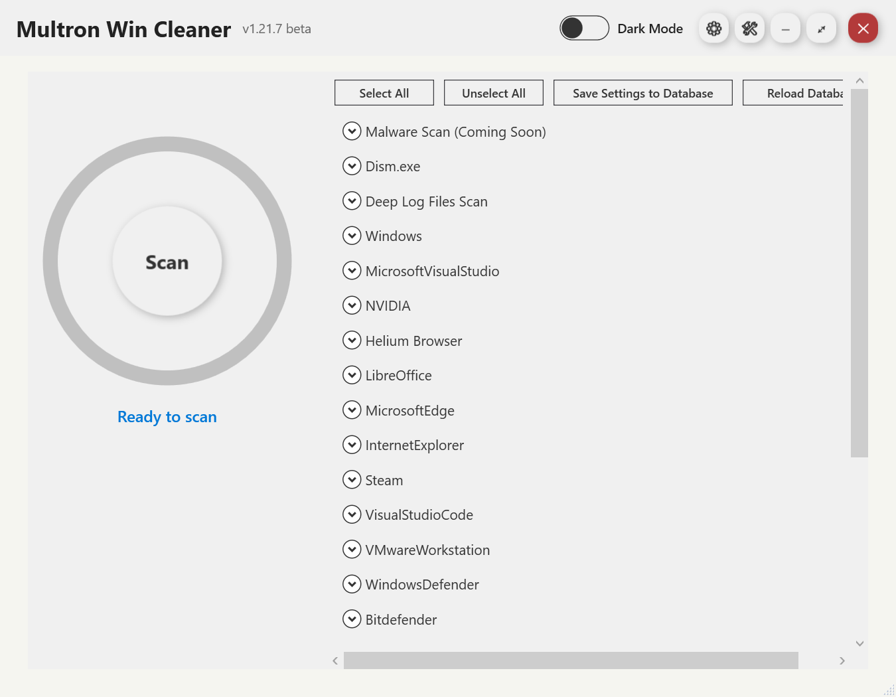Screen dimensions: 896x697
Task: Click the vertical scrollbar thumb
Action: pyautogui.click(x=859, y=273)
